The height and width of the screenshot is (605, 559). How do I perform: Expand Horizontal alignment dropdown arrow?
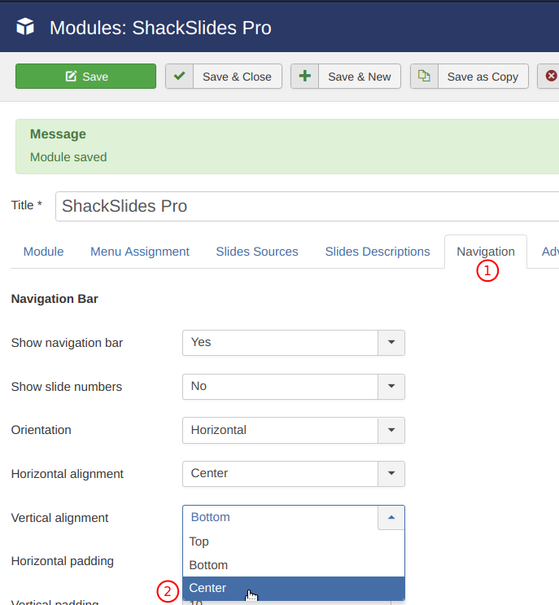[391, 474]
